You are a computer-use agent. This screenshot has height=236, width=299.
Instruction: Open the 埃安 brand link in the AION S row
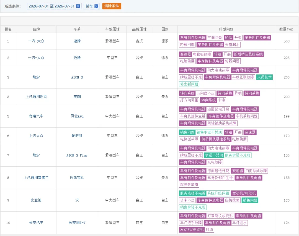[x=36, y=77]
